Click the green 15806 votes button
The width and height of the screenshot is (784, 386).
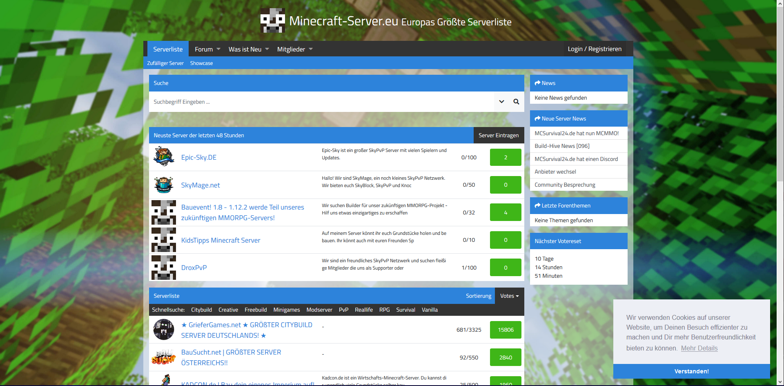[x=506, y=330]
